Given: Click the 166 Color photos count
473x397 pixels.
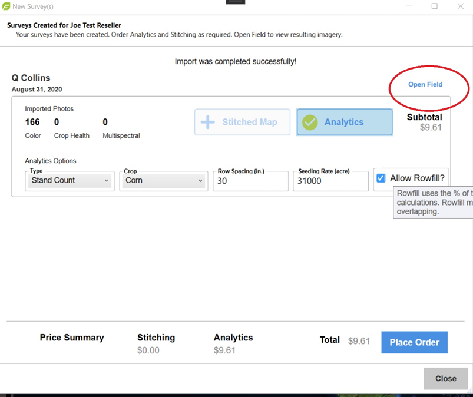Looking at the screenshot, I should point(32,122).
